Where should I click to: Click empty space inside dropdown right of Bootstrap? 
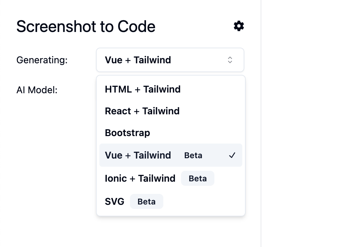point(197,133)
